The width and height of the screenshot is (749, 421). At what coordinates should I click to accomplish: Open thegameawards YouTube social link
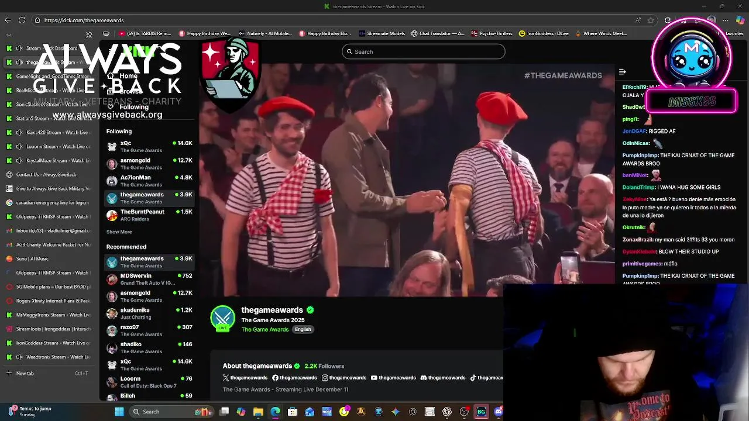point(394,378)
